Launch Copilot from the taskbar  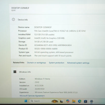pyautogui.click(x=68, y=101)
